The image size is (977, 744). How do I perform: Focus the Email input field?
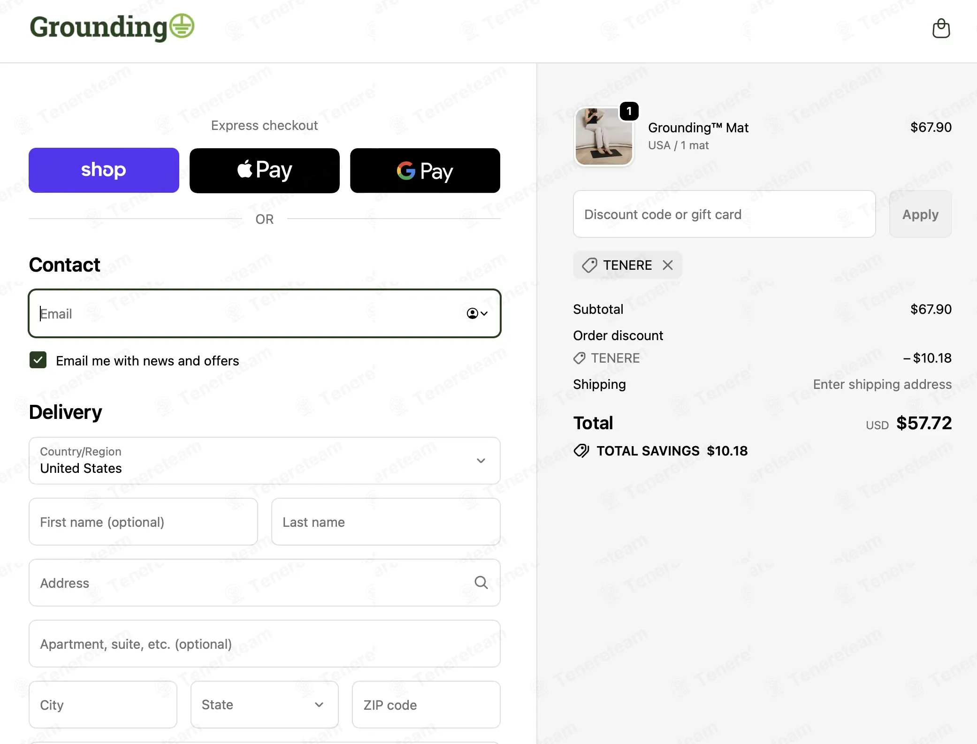click(x=265, y=313)
